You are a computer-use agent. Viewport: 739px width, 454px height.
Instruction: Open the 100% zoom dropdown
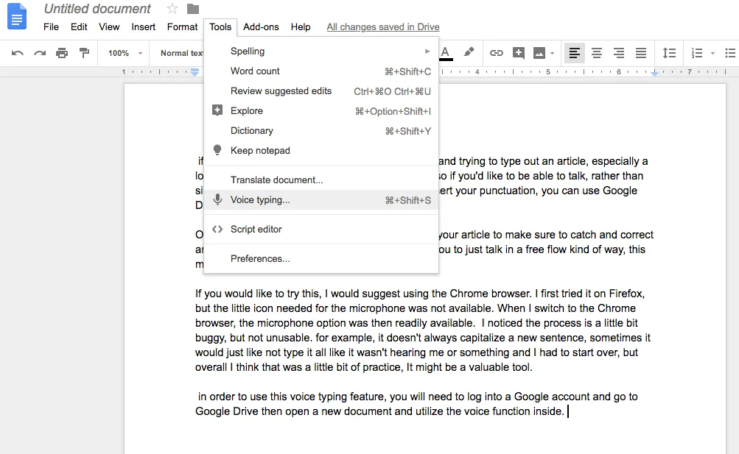(x=125, y=53)
